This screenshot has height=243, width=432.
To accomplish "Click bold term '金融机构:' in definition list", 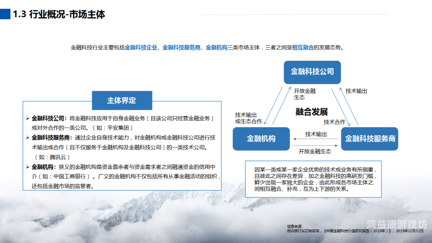I will tap(44, 167).
